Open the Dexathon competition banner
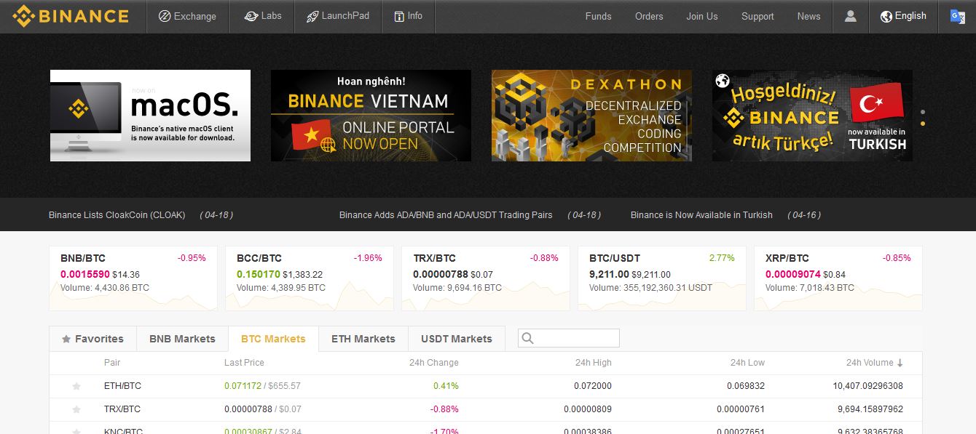The height and width of the screenshot is (434, 976). [591, 116]
